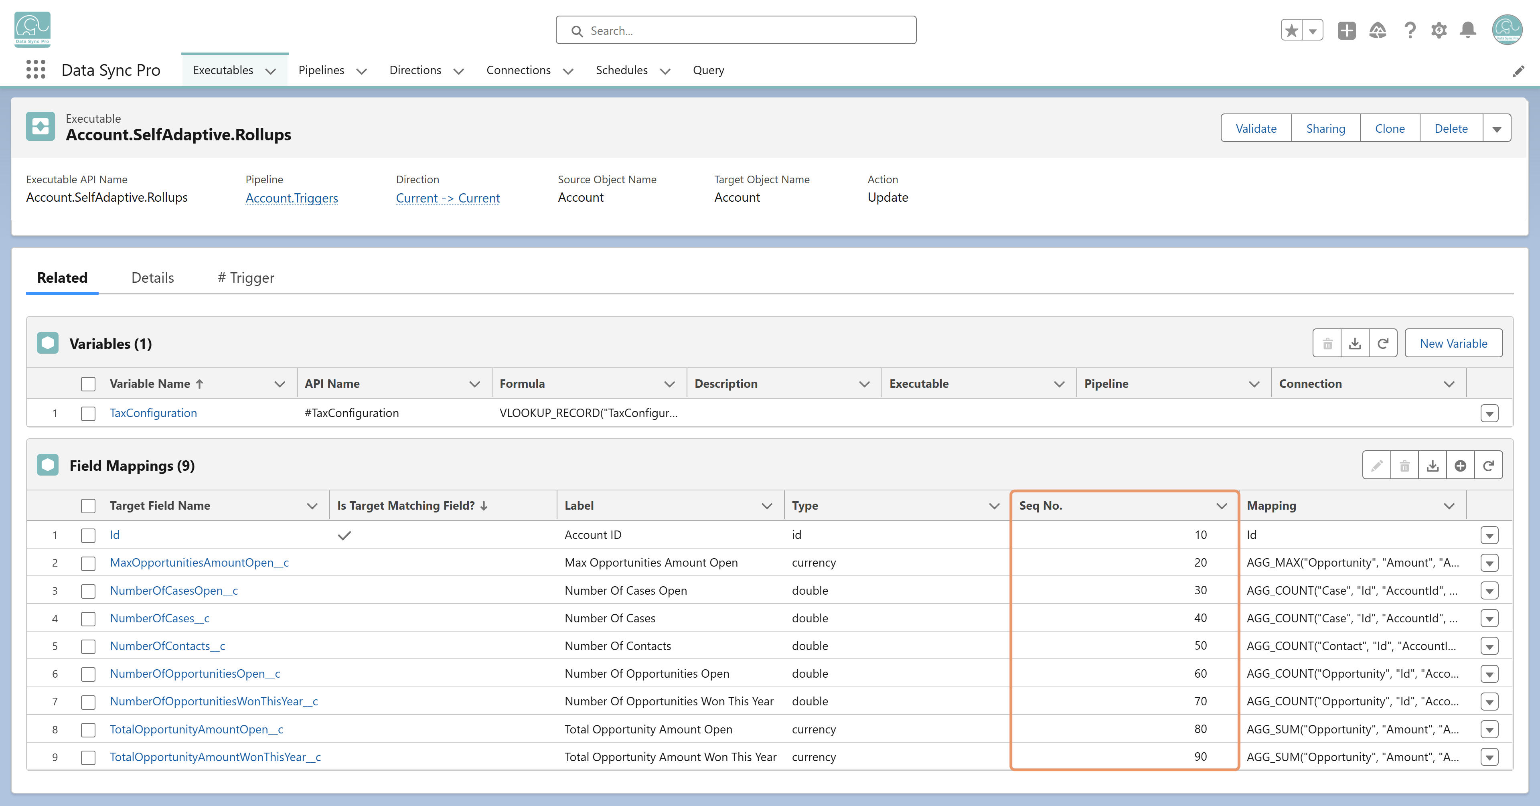The height and width of the screenshot is (806, 1540).
Task: Open the Help question mark icon
Action: tap(1410, 30)
